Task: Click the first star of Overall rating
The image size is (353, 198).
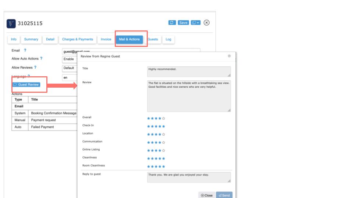Action: click(x=149, y=118)
